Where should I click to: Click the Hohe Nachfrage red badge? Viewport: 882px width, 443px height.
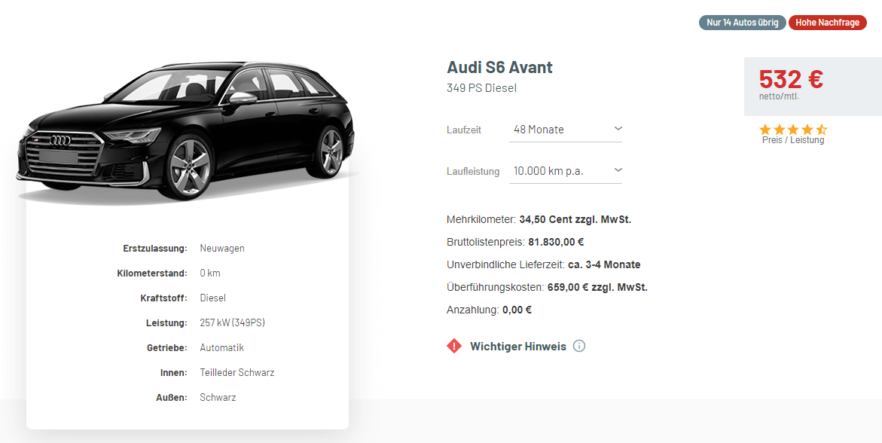[x=828, y=23]
